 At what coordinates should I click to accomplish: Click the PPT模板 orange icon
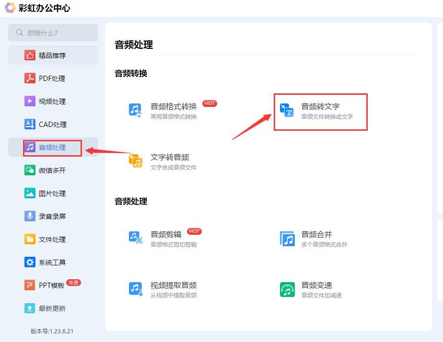click(30, 285)
